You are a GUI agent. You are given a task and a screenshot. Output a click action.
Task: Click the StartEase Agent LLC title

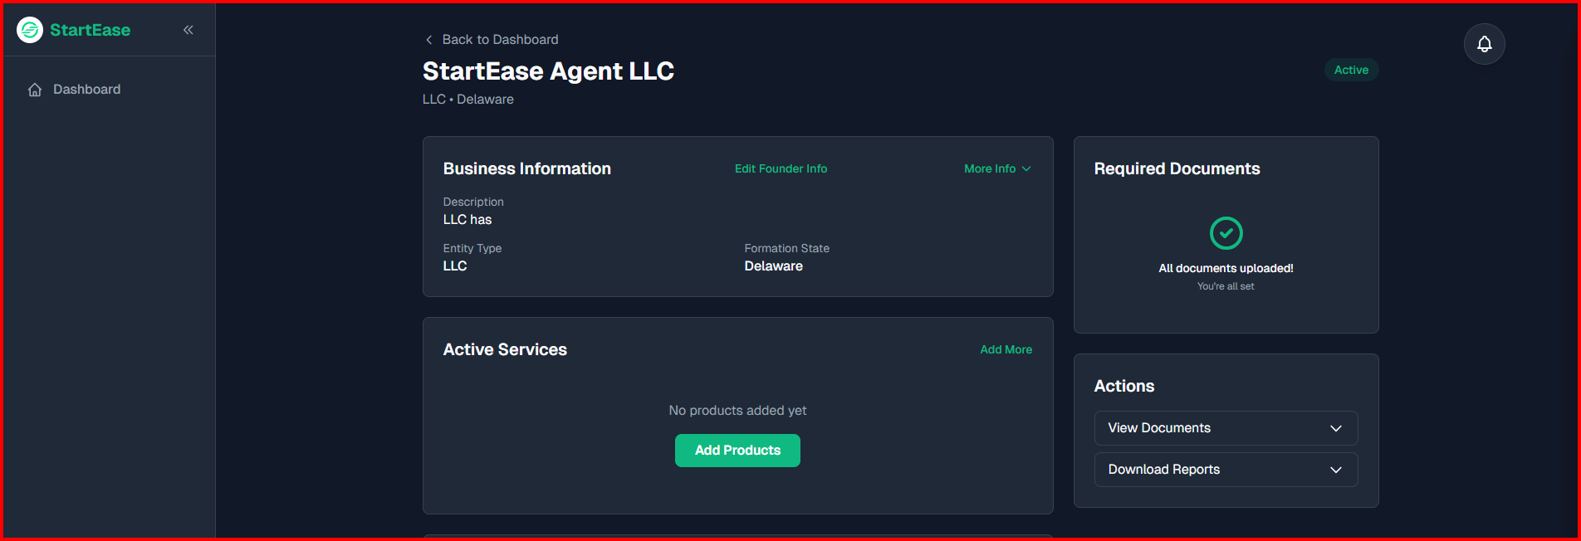click(548, 71)
